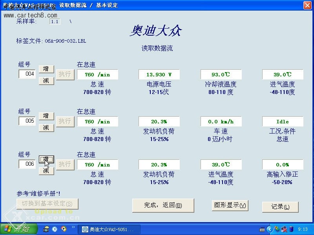Click 增 button for group 004
Viewport: 314px width, 235px height.
point(46,69)
